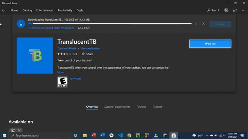Click the OneDrive cloud tray icon
The width and height of the screenshot is (248, 139).
[212, 136]
